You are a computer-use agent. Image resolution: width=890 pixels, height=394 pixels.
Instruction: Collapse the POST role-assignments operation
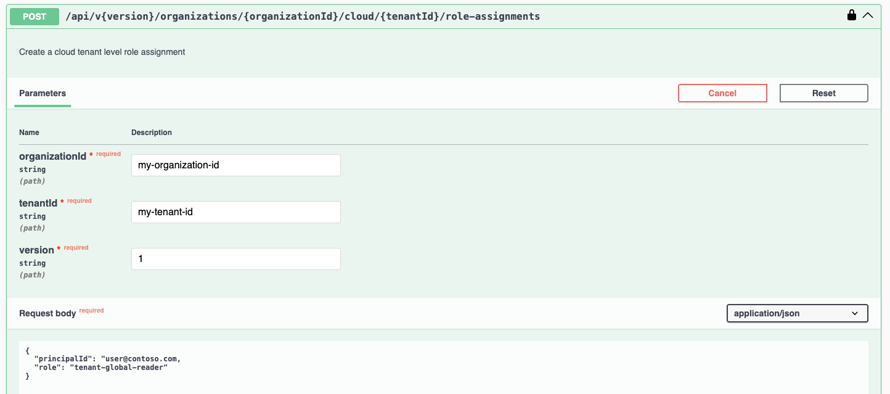[868, 15]
